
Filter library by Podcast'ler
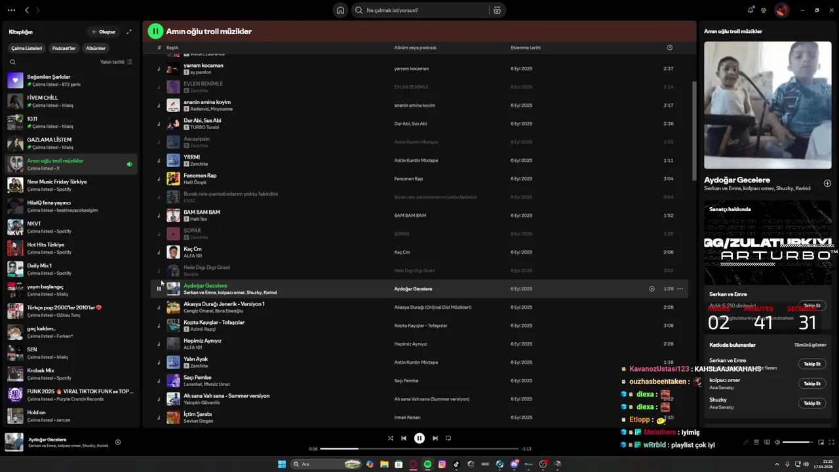[64, 48]
